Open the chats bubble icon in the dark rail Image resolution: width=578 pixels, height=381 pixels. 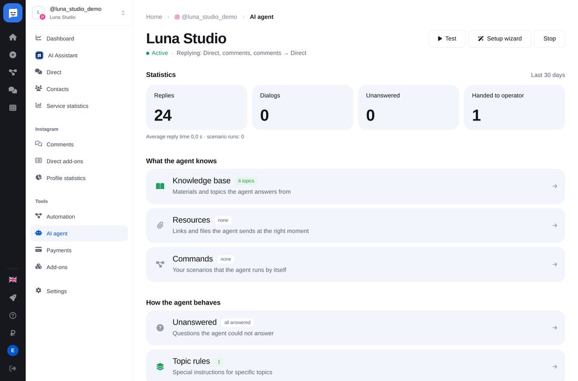(13, 90)
